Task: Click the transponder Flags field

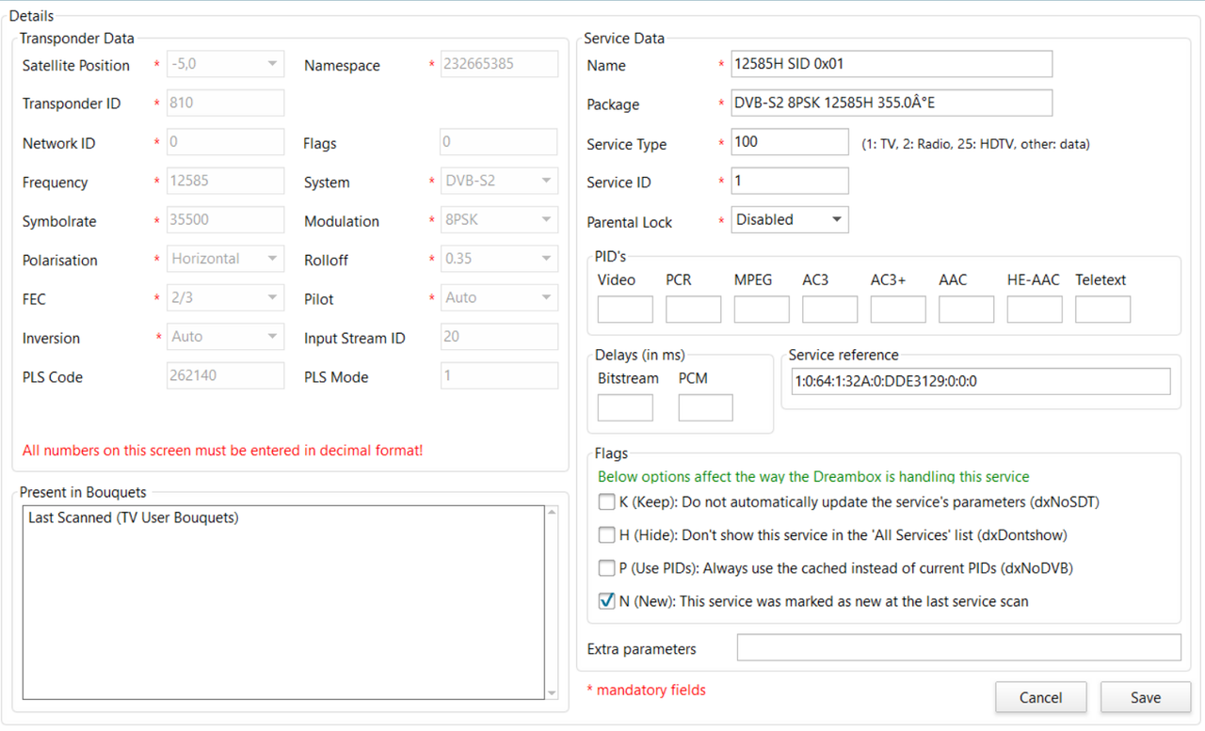Action: tap(499, 142)
